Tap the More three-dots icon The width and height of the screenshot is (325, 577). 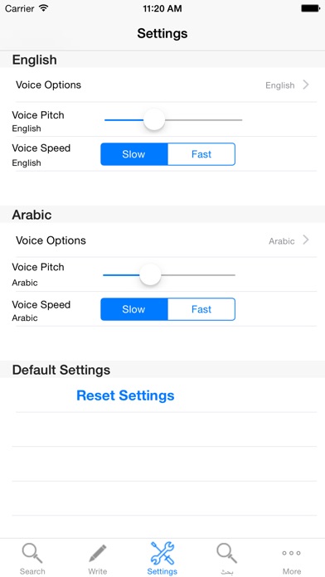pos(292,553)
